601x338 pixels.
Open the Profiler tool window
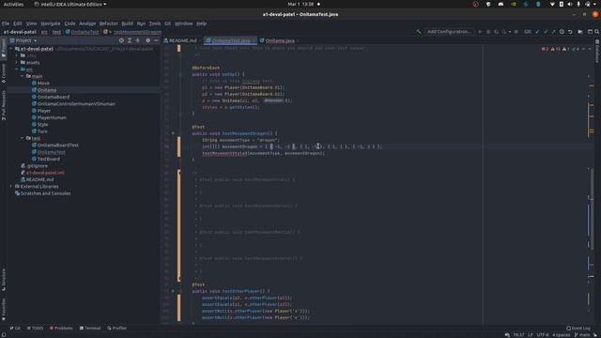[x=116, y=328]
